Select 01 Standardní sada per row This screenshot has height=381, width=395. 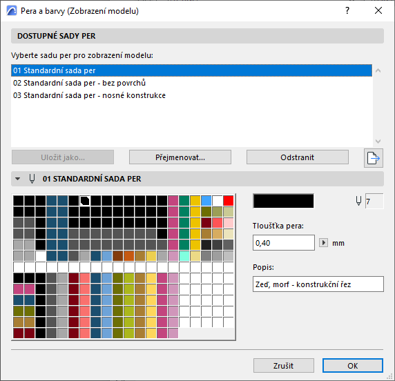pyautogui.click(x=191, y=70)
